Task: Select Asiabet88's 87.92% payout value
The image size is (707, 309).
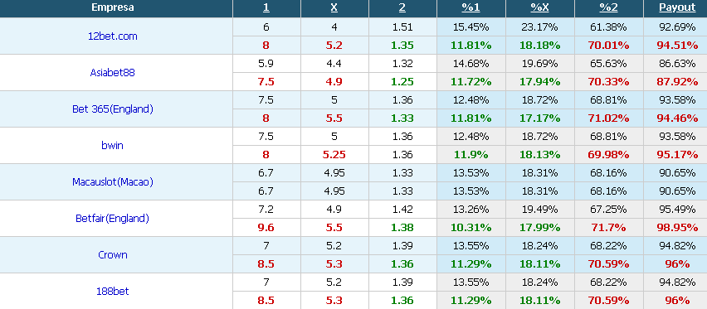Action: point(677,82)
